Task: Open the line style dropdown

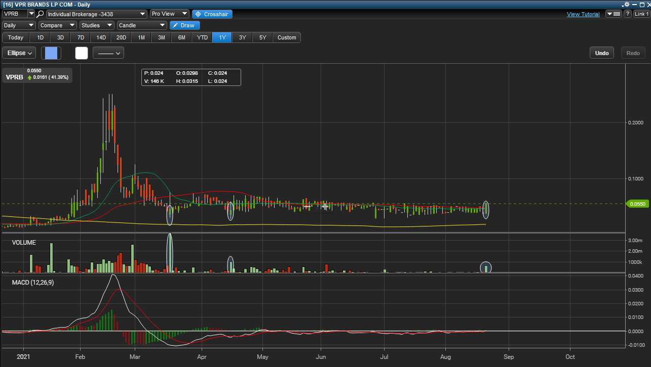Action: coord(108,53)
